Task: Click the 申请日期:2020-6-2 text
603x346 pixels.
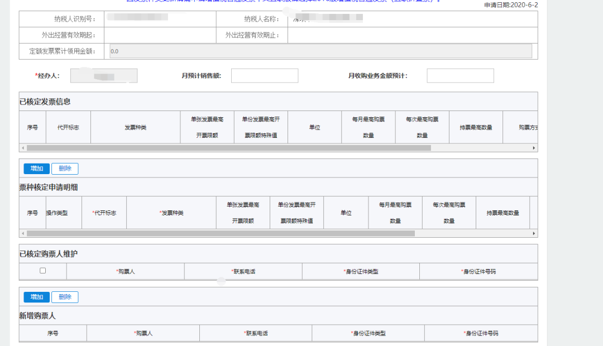Action: pos(511,5)
